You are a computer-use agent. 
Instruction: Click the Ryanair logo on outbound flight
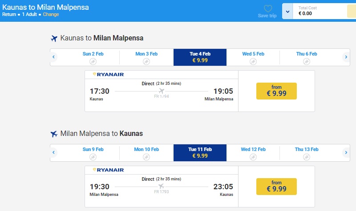tap(108, 75)
